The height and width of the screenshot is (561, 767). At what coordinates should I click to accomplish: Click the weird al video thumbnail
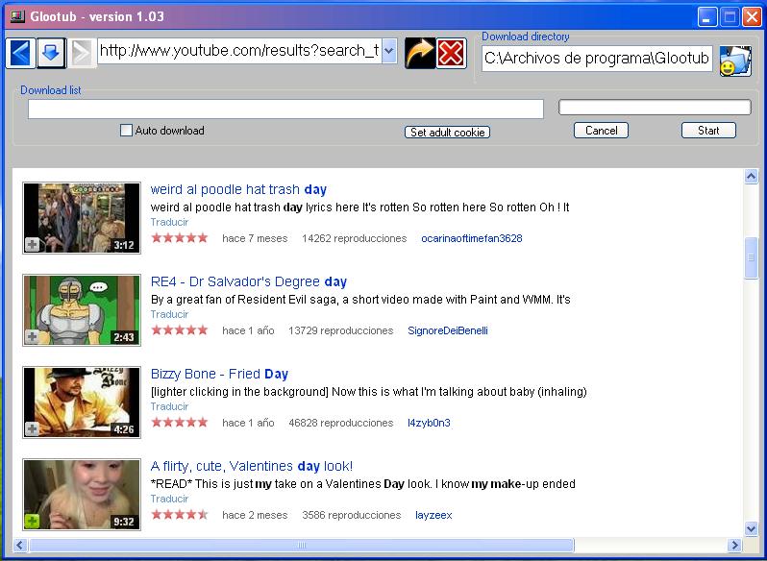(82, 218)
